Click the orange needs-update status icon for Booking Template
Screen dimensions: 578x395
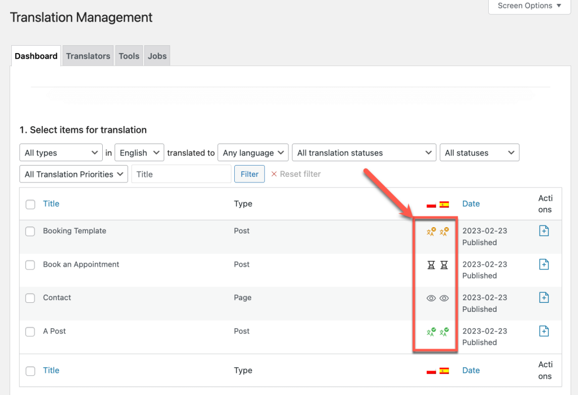pos(431,231)
